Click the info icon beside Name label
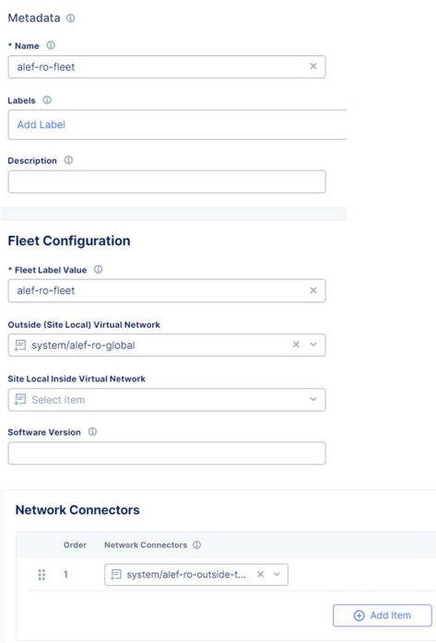Image resolution: width=436 pixels, height=643 pixels. click(x=51, y=45)
